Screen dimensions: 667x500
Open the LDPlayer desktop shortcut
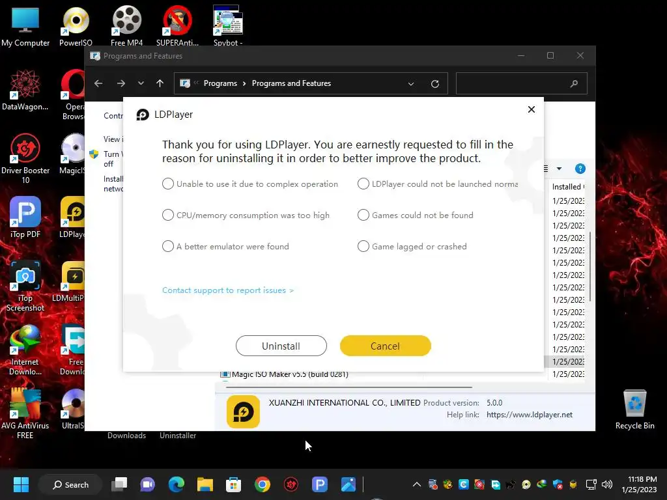pyautogui.click(x=72, y=217)
